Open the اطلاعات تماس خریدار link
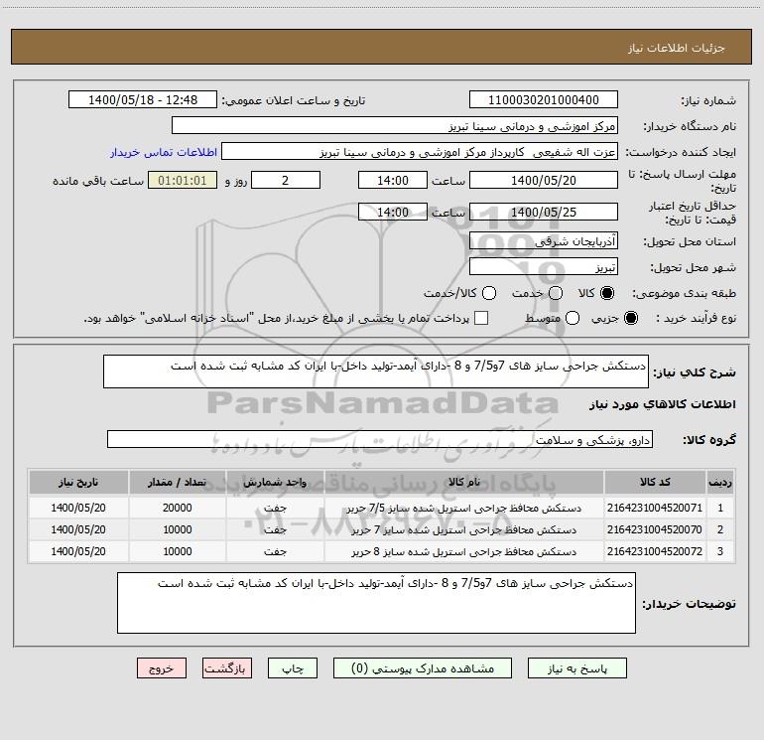 [x=164, y=152]
